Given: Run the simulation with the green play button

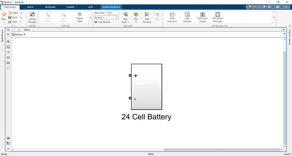Looking at the screenshot, I should coord(136,14).
